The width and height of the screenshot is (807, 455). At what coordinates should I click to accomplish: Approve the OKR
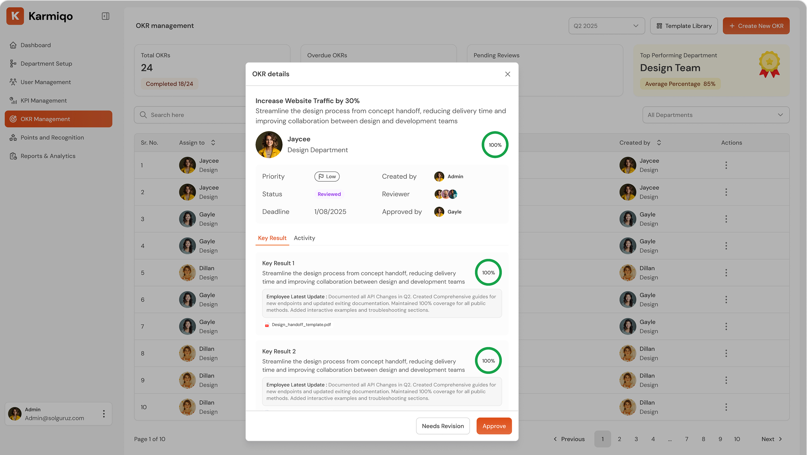point(494,426)
